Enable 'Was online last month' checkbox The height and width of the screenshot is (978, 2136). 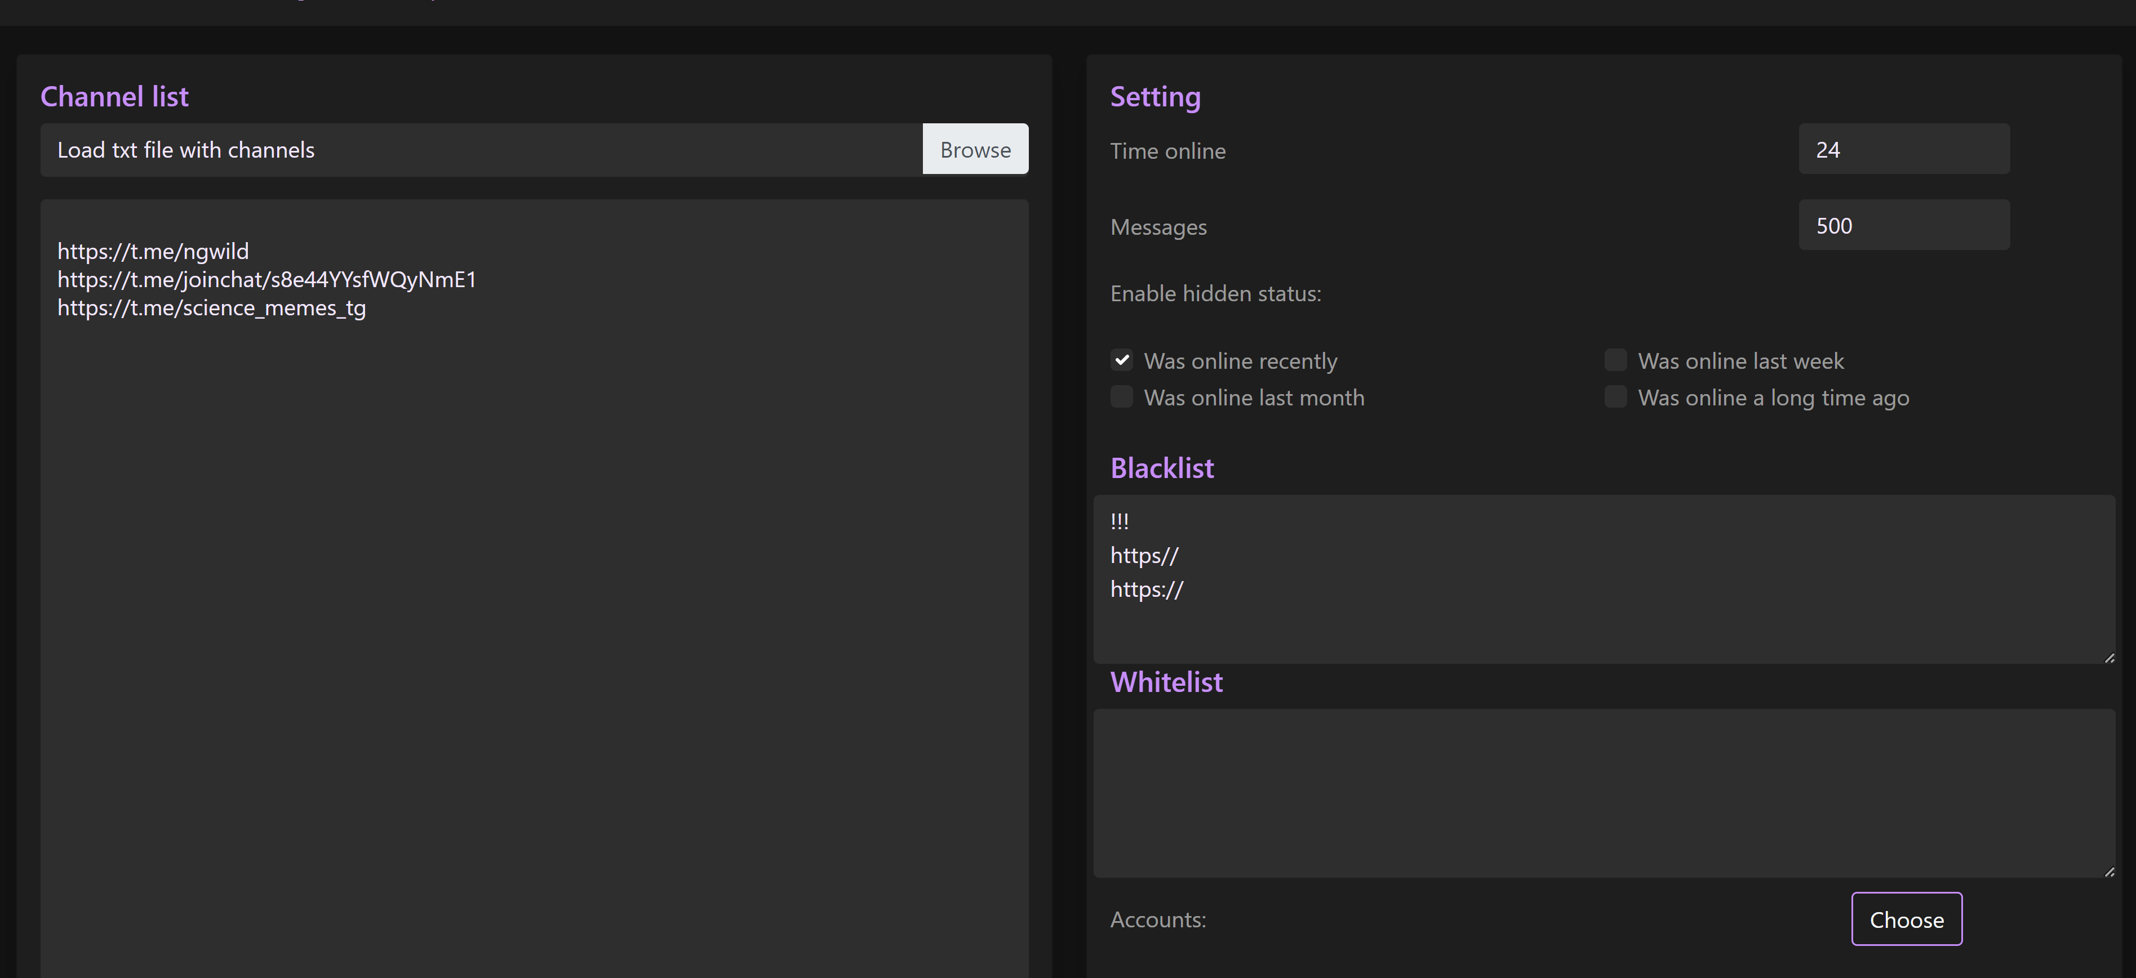[x=1122, y=397]
